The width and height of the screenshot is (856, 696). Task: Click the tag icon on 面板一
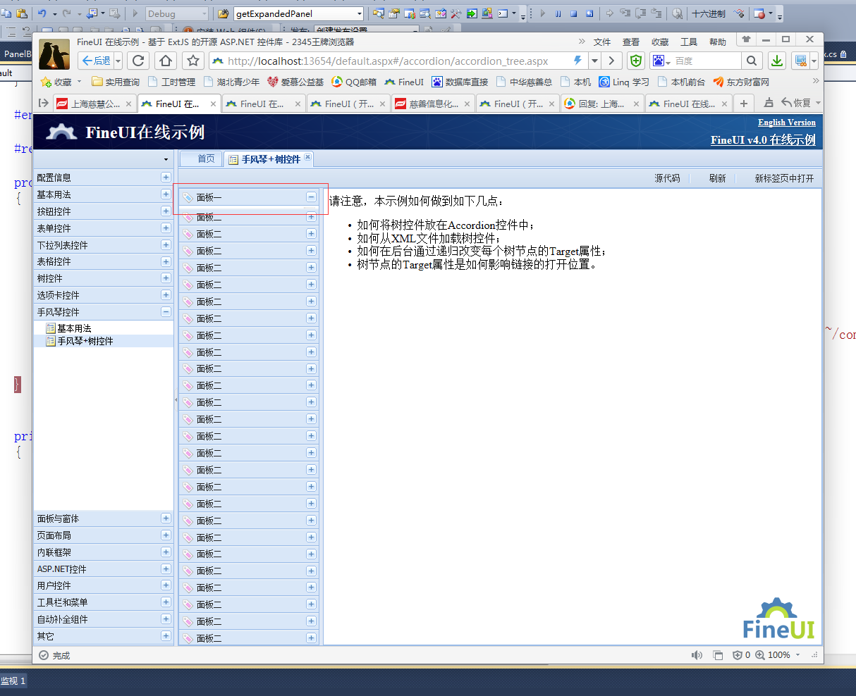tap(188, 198)
